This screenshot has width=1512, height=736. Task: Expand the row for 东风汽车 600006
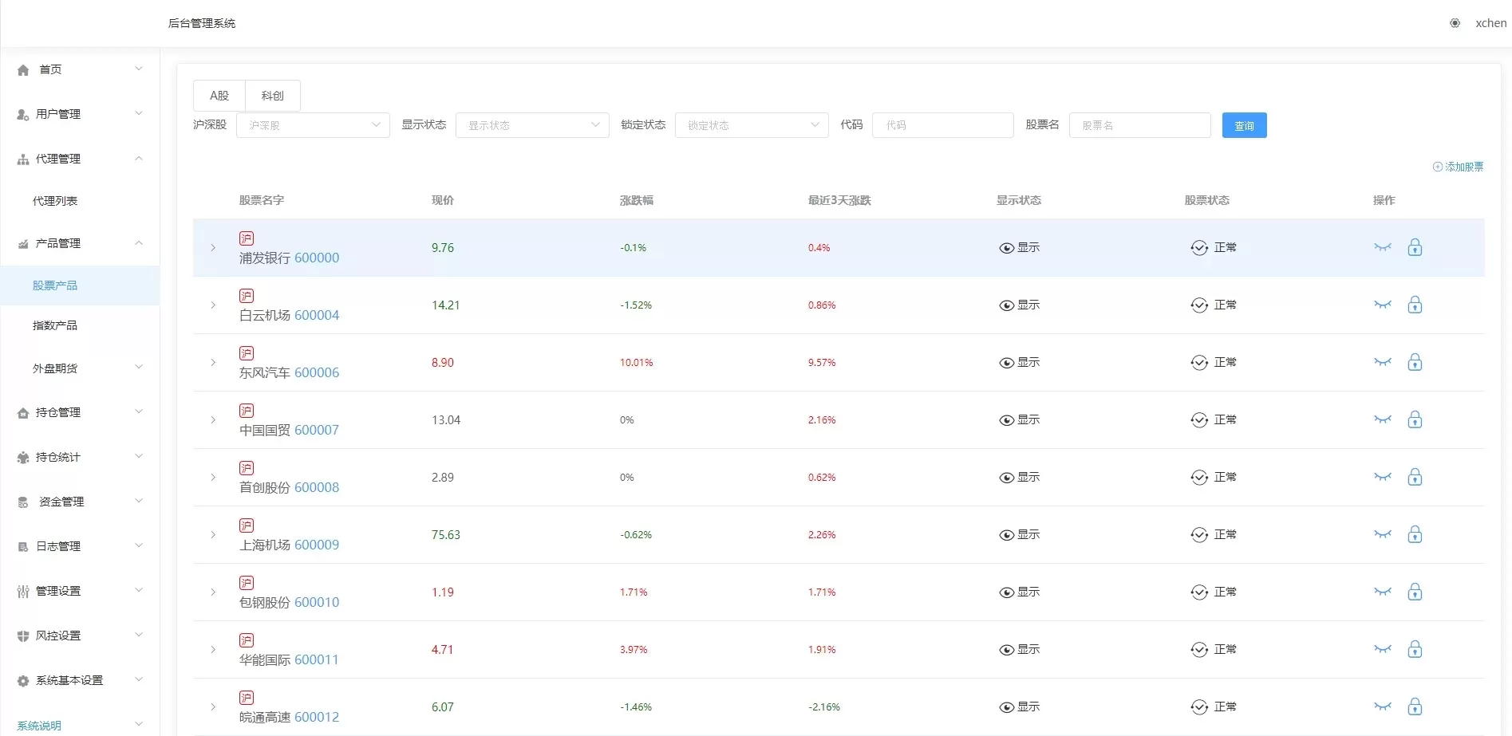click(x=213, y=363)
